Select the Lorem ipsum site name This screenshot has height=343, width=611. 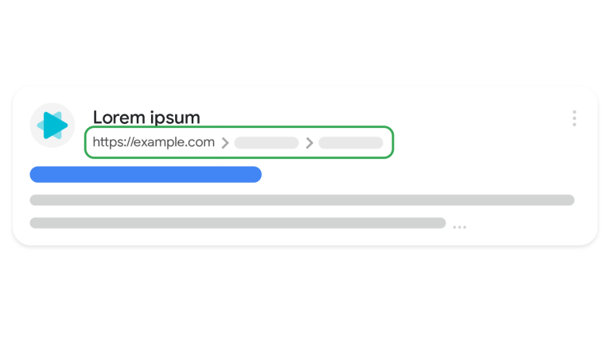click(x=146, y=117)
